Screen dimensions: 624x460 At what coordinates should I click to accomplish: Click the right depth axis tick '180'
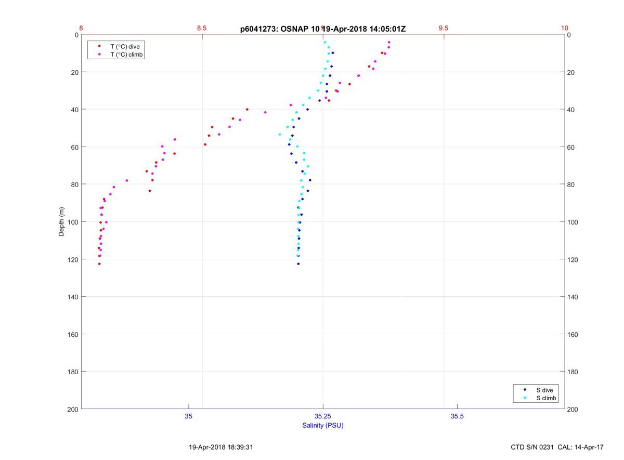(572, 372)
